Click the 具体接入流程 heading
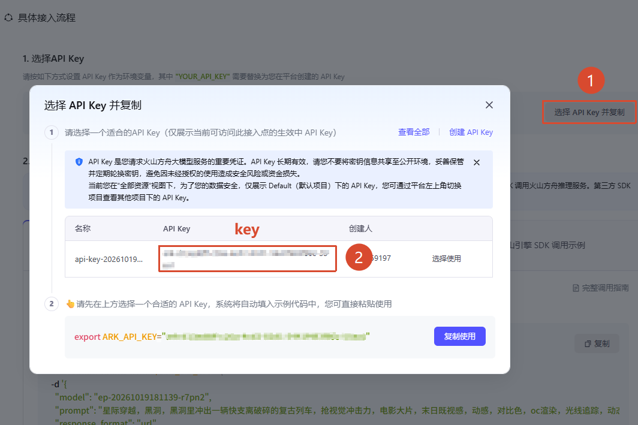Image resolution: width=638 pixels, height=425 pixels. click(47, 18)
